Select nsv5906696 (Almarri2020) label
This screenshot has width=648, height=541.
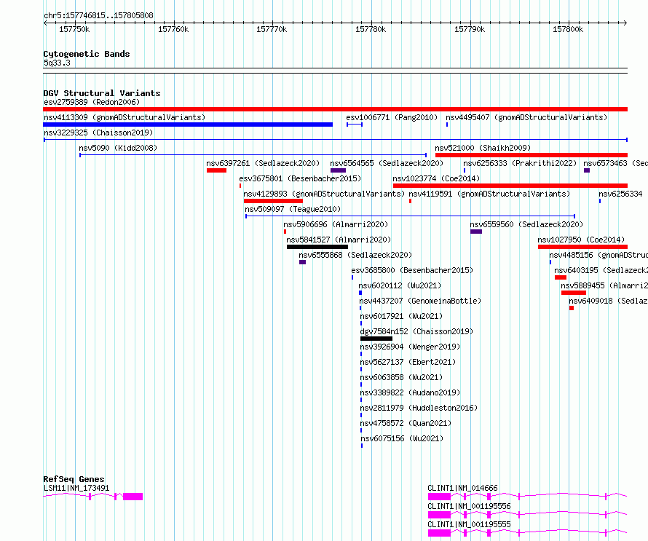336,224
